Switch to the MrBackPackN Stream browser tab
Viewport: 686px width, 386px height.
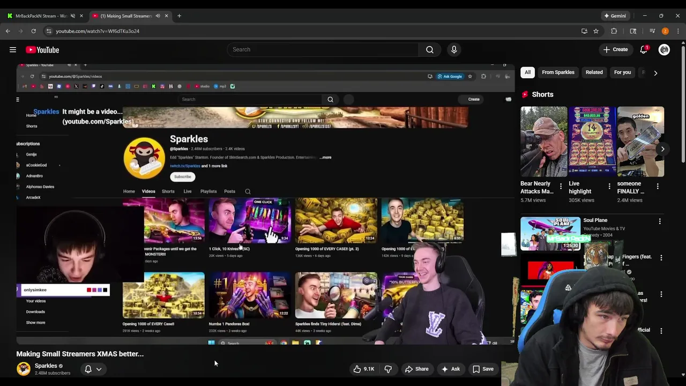coord(42,16)
